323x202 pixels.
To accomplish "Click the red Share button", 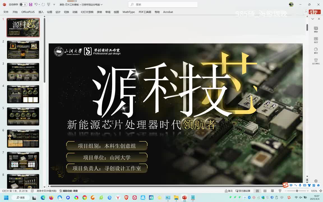I will [314, 12].
